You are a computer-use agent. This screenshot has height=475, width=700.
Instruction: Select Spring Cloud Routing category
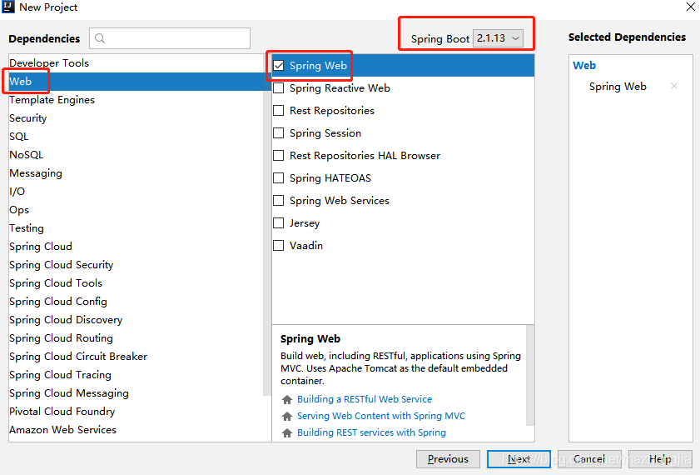pos(137,337)
